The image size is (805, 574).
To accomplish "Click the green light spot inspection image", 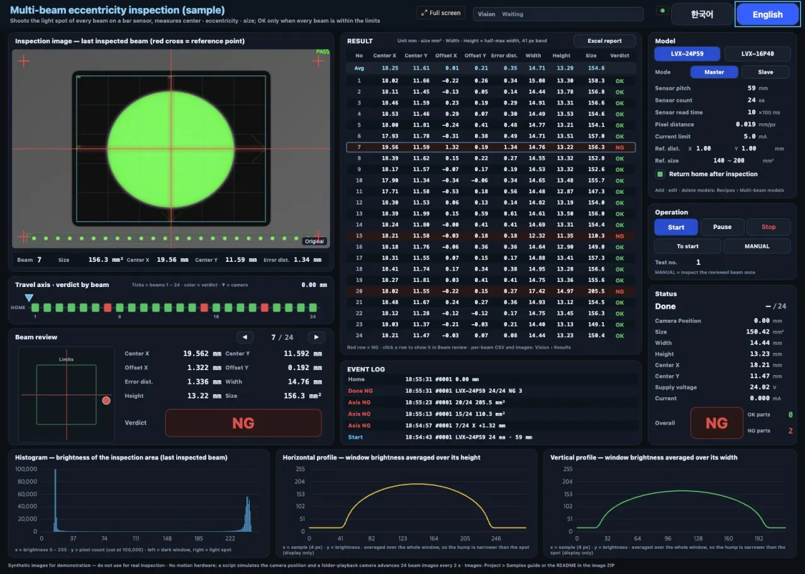I will tap(171, 149).
